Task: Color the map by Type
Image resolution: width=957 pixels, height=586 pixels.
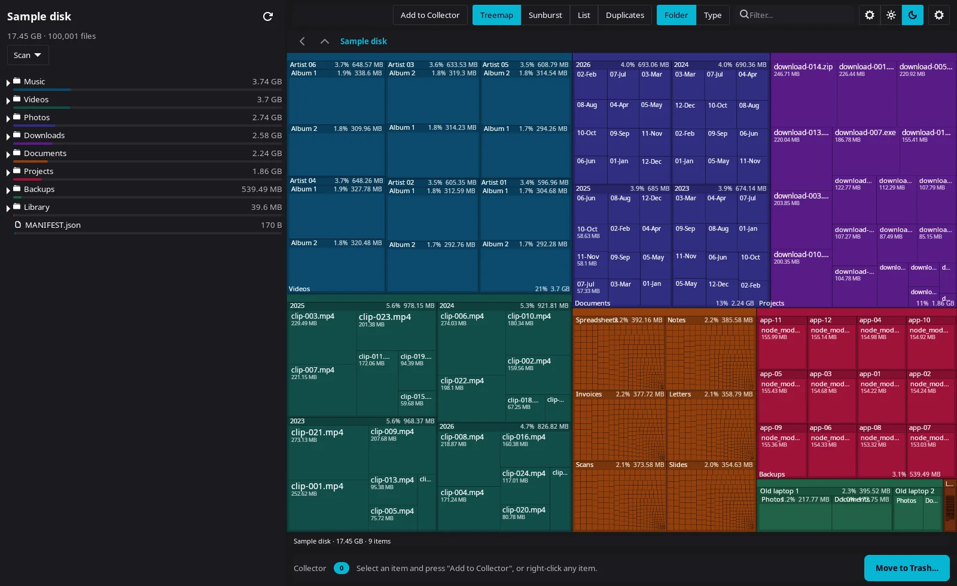Action: pyautogui.click(x=712, y=15)
